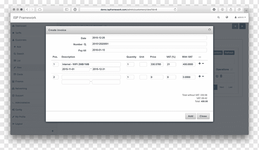Click the previous customer arrow button
The image size is (259, 150).
(235, 26)
